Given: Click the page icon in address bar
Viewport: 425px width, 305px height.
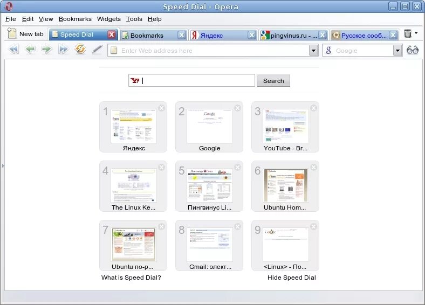Looking at the screenshot, I should click(x=114, y=50).
